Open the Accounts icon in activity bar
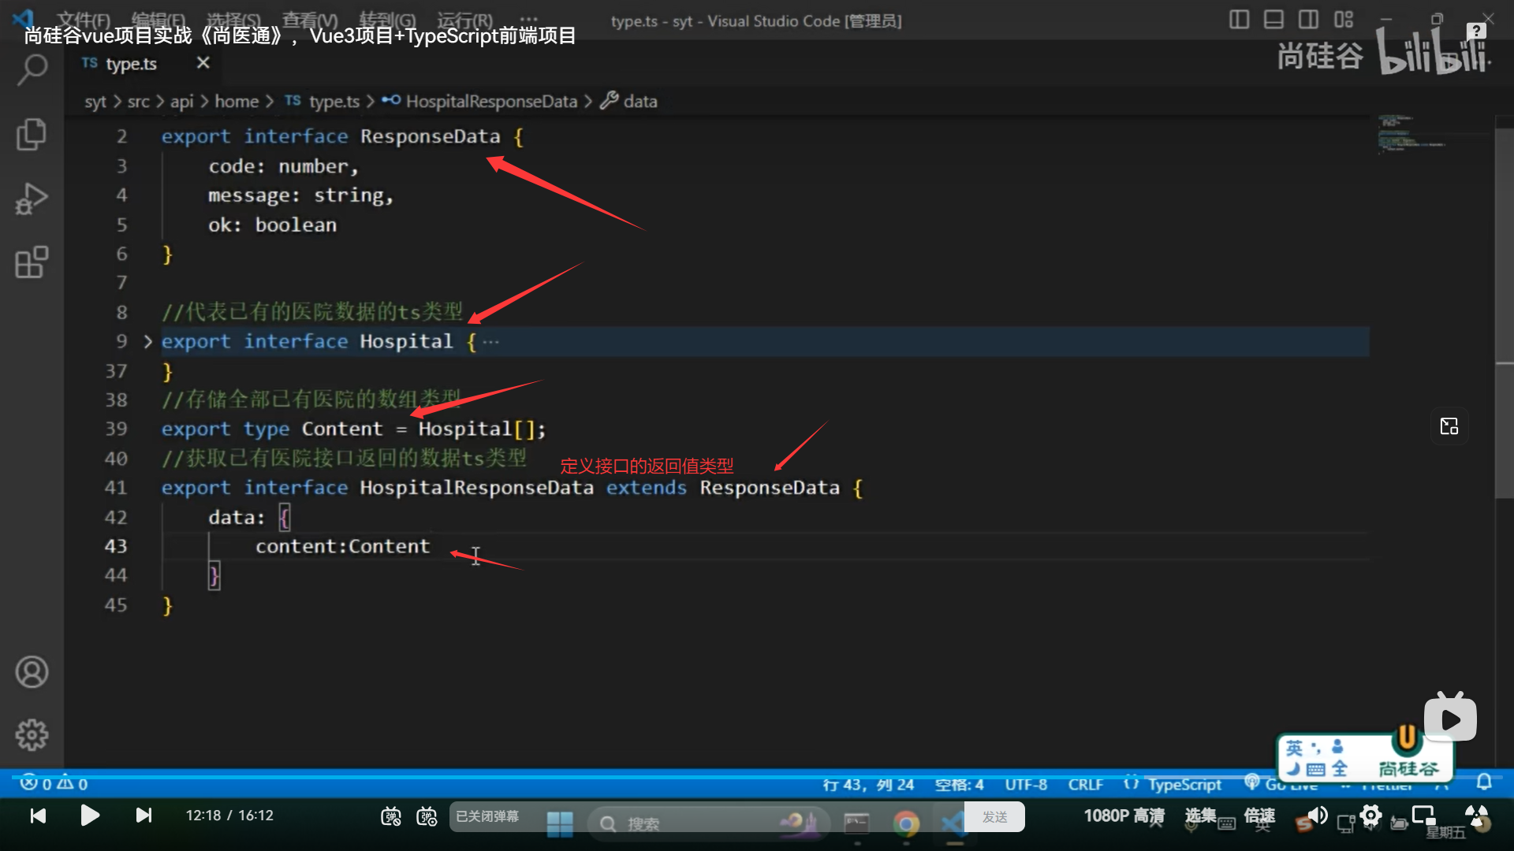The height and width of the screenshot is (851, 1514). click(32, 672)
